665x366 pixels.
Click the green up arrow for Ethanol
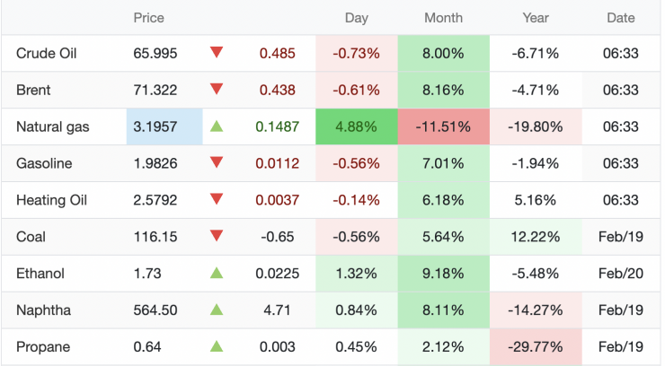217,274
